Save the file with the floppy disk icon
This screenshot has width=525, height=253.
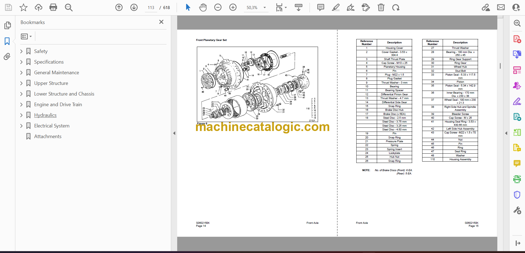(8, 7)
